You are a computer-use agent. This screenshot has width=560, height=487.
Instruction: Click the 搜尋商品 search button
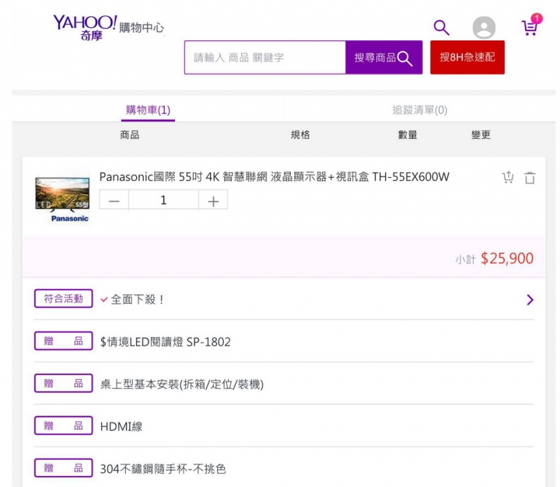coord(384,57)
